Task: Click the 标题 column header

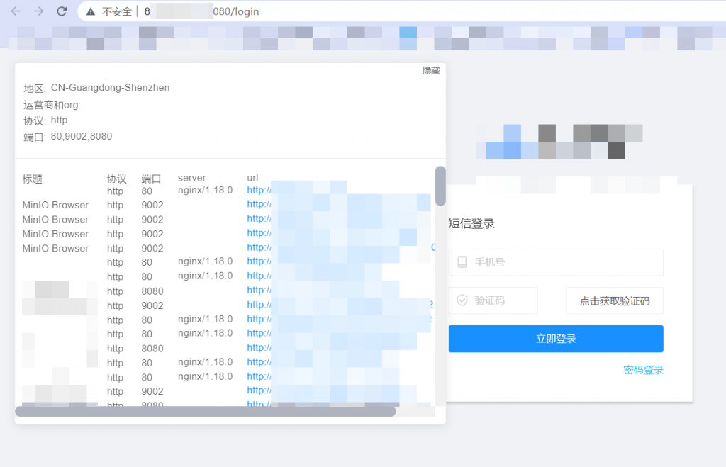Action: (33, 179)
